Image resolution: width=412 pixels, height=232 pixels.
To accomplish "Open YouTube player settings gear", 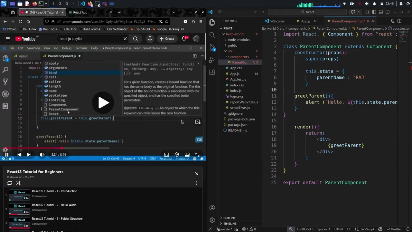I will coord(177,155).
